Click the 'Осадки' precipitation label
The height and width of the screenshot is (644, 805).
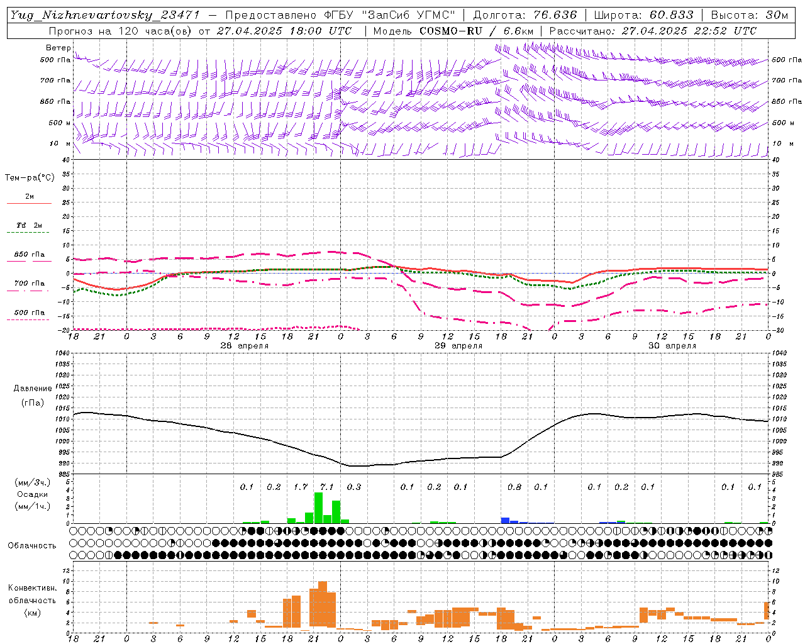click(33, 494)
